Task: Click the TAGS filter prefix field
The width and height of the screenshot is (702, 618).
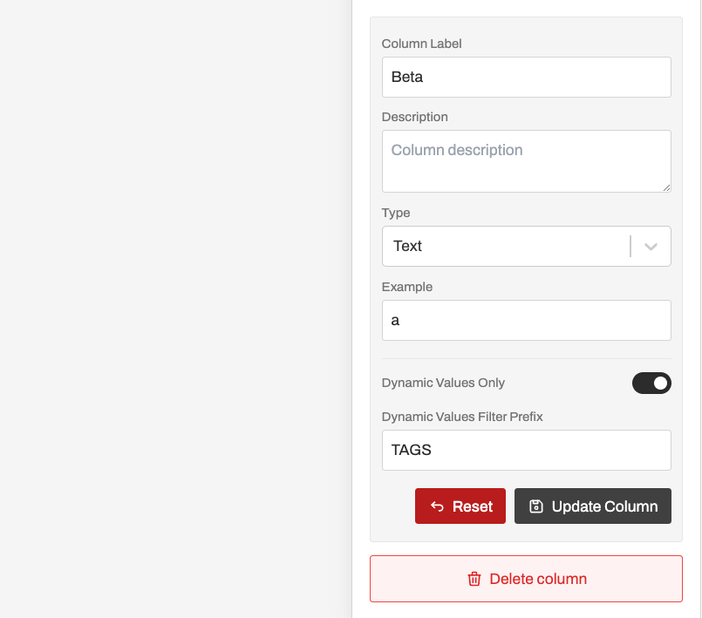Action: tap(526, 450)
